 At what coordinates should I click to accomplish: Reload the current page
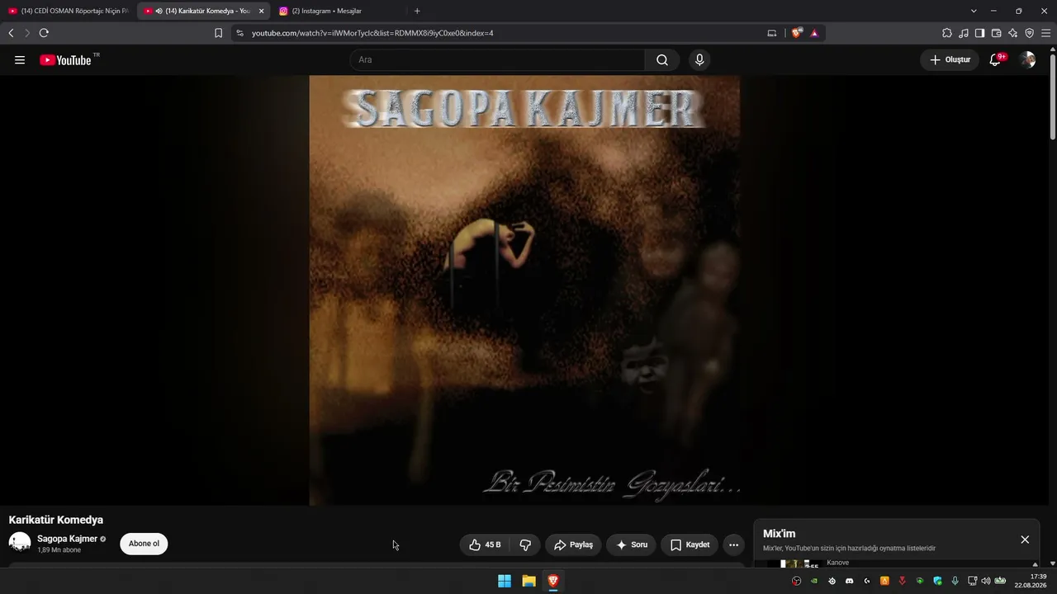[x=44, y=33]
